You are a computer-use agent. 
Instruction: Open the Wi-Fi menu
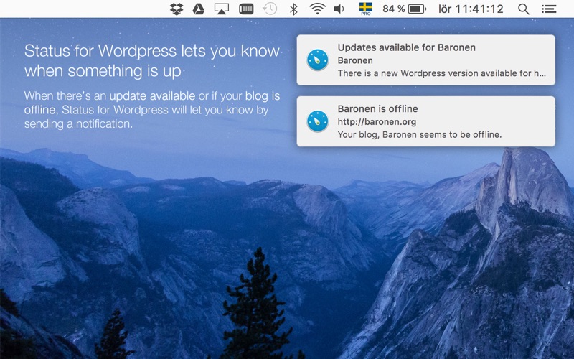(317, 9)
